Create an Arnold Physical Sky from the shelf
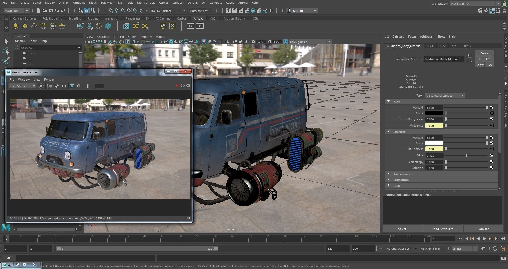 tap(62, 26)
